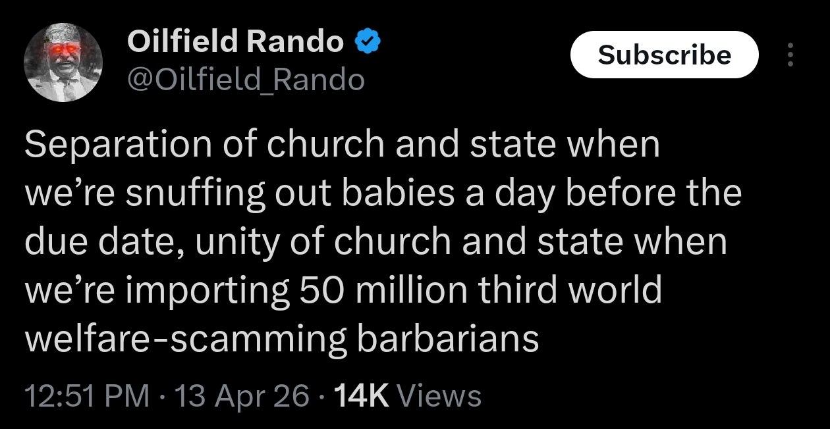This screenshot has width=830, height=429.
Task: Click the 12:51 PM timestamp
Action: (x=87, y=396)
